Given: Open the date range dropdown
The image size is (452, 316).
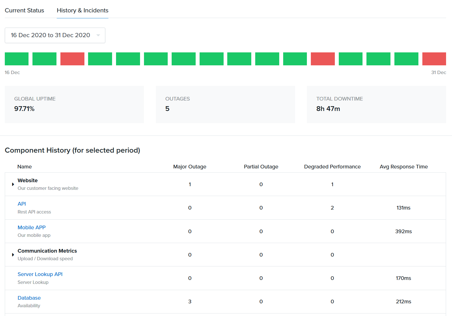Looking at the screenshot, I should coord(55,35).
